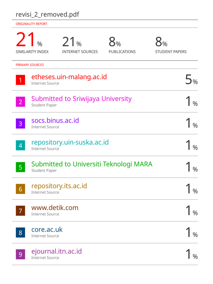Open the repository.uin-suska.ac.id link
This screenshot has width=213, height=284.
click(70, 143)
